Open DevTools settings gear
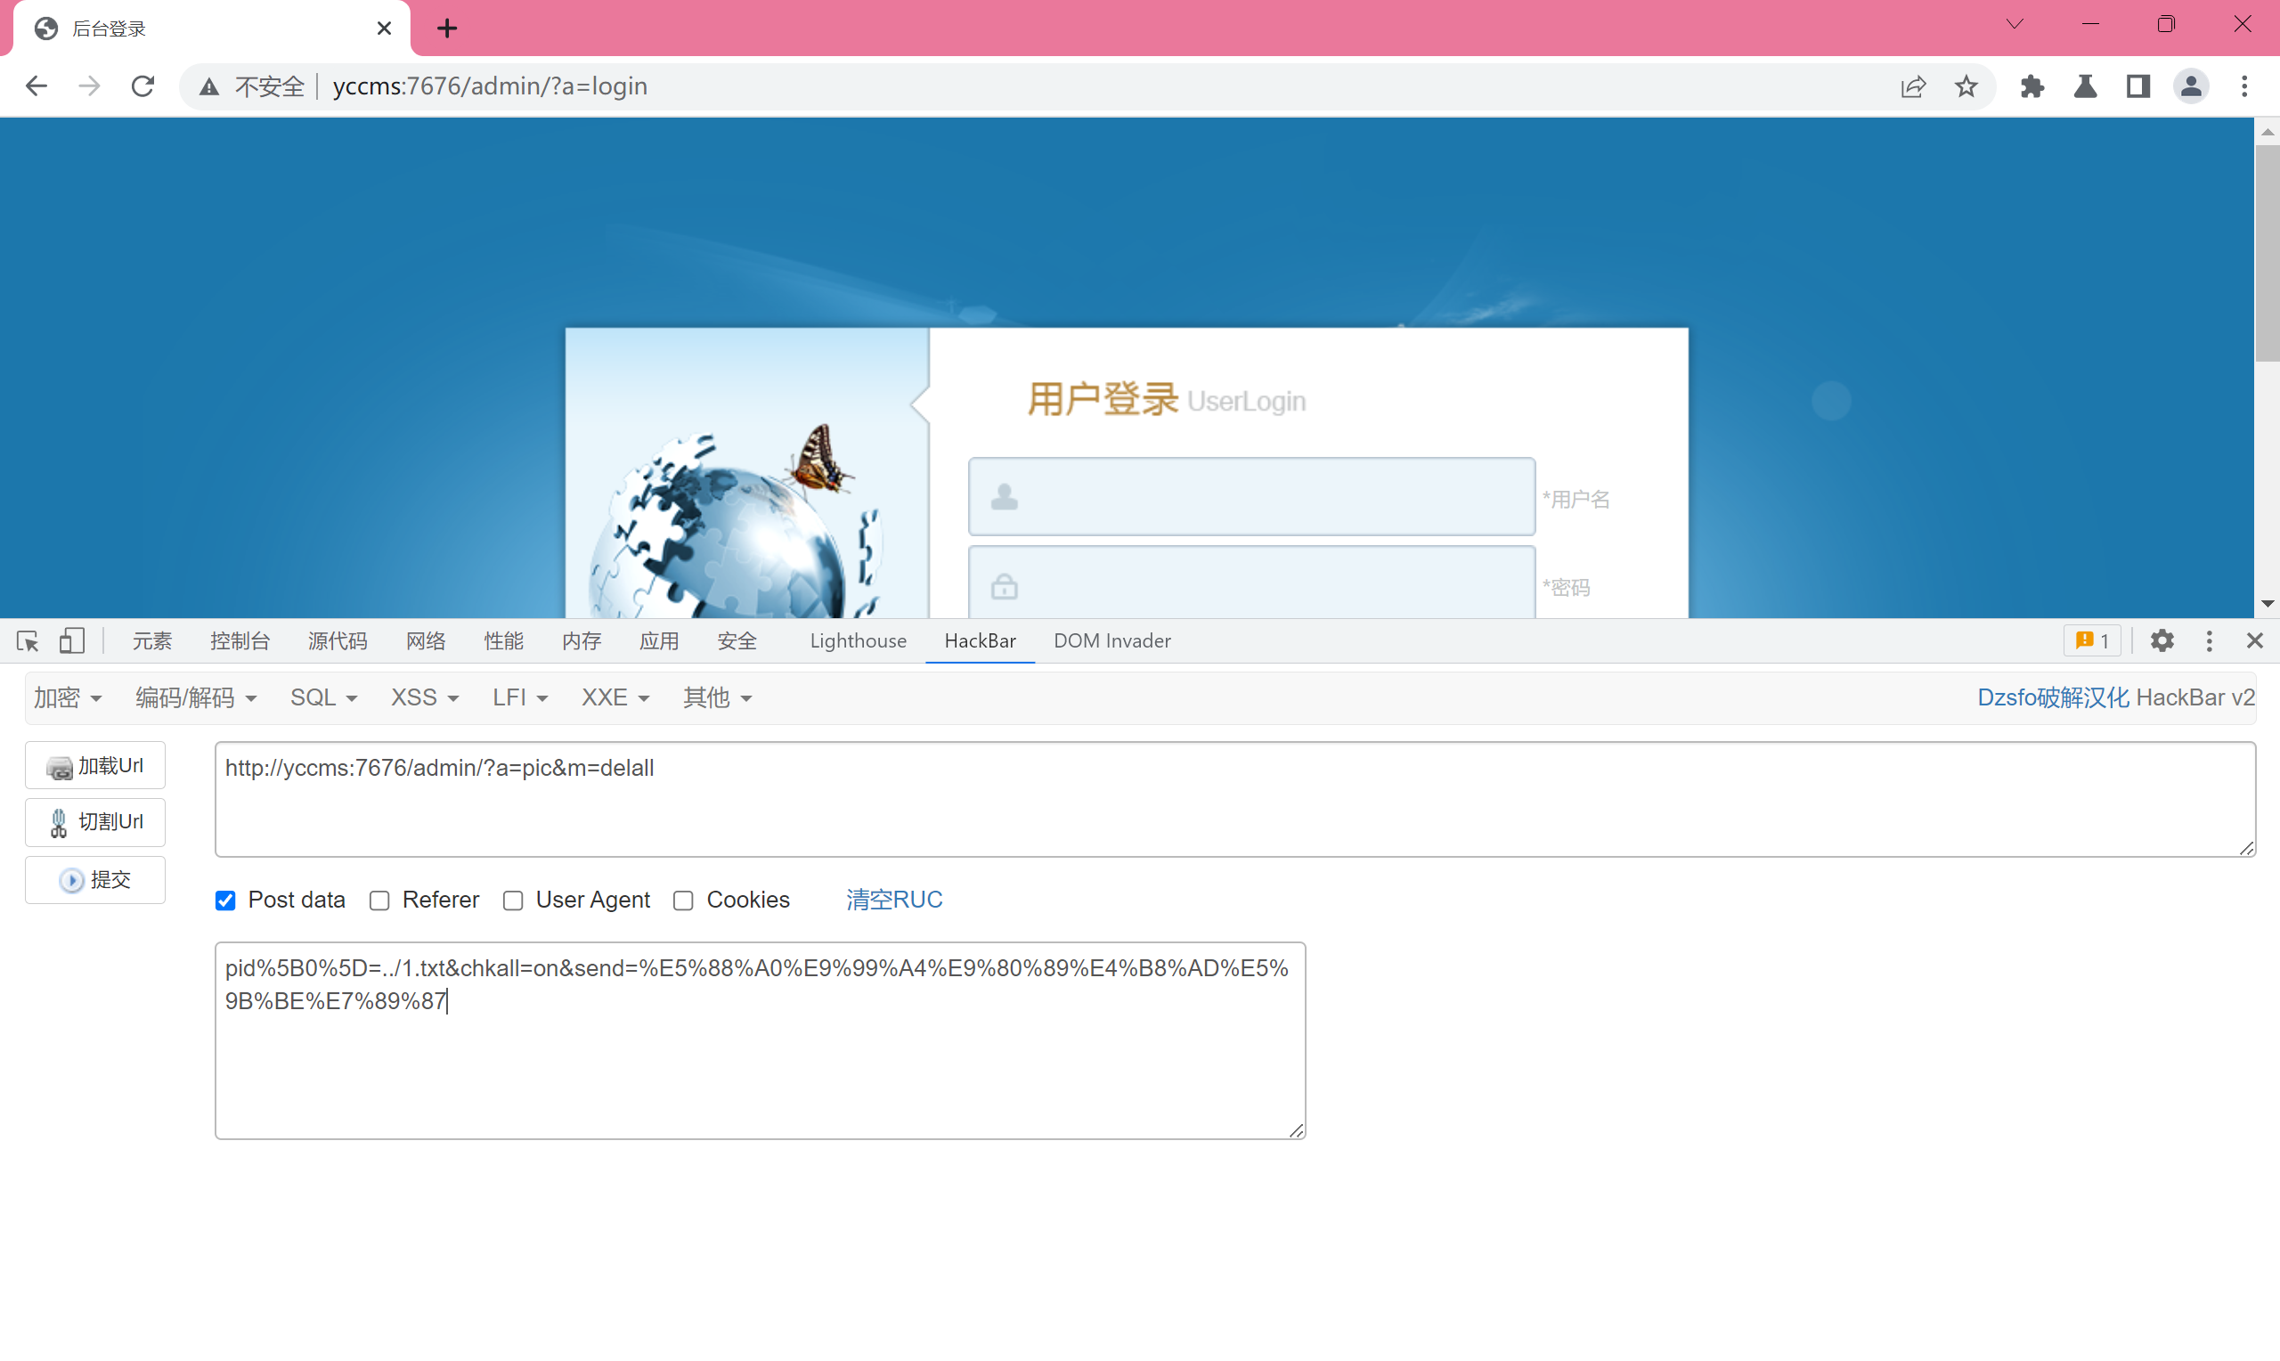 coord(2162,641)
